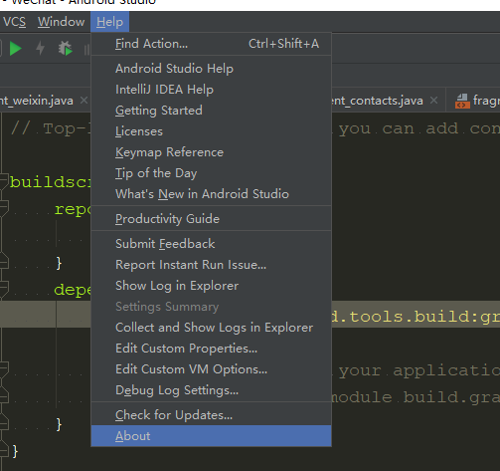
Task: Select Collect and Show Logs in Explorer
Action: (212, 328)
